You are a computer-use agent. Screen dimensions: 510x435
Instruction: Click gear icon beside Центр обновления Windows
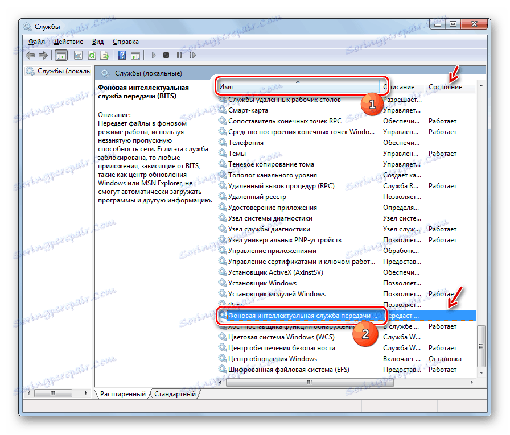click(223, 358)
